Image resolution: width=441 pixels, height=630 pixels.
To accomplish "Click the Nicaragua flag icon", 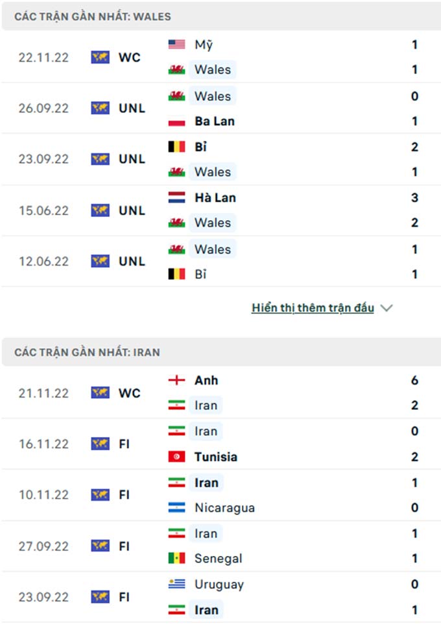I will [176, 508].
